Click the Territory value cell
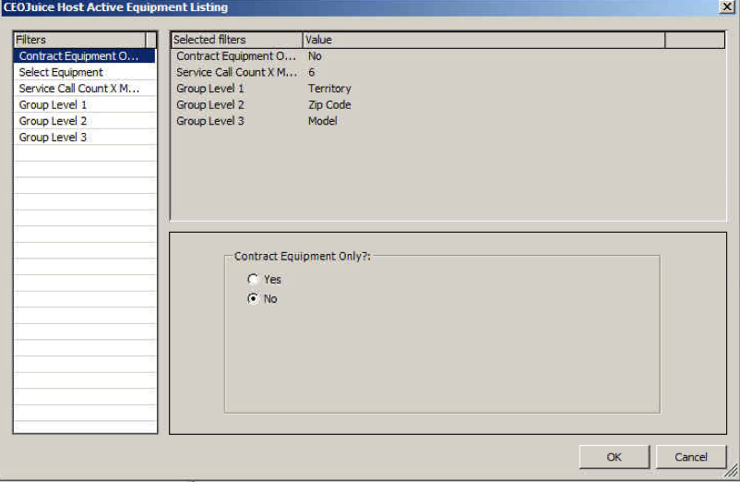This screenshot has width=740, height=482. point(329,89)
